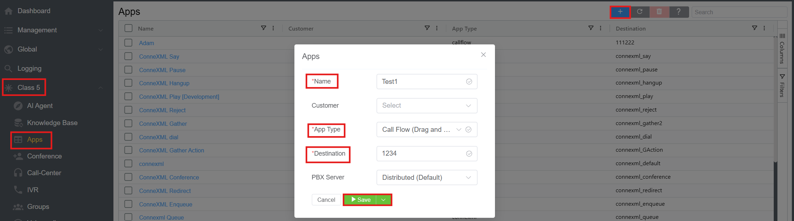Viewport: 794px width, 221px height.
Task: Click the blue add app plus icon
Action: (x=620, y=12)
